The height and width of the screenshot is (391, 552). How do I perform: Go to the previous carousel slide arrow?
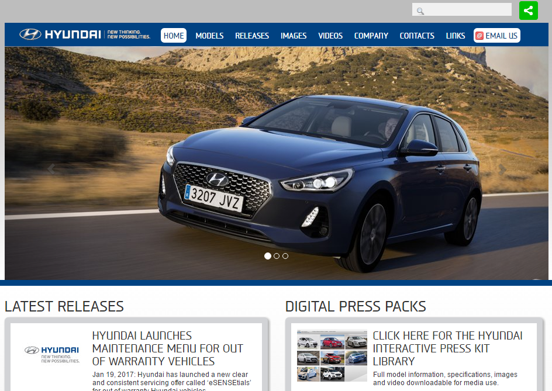pos(51,169)
